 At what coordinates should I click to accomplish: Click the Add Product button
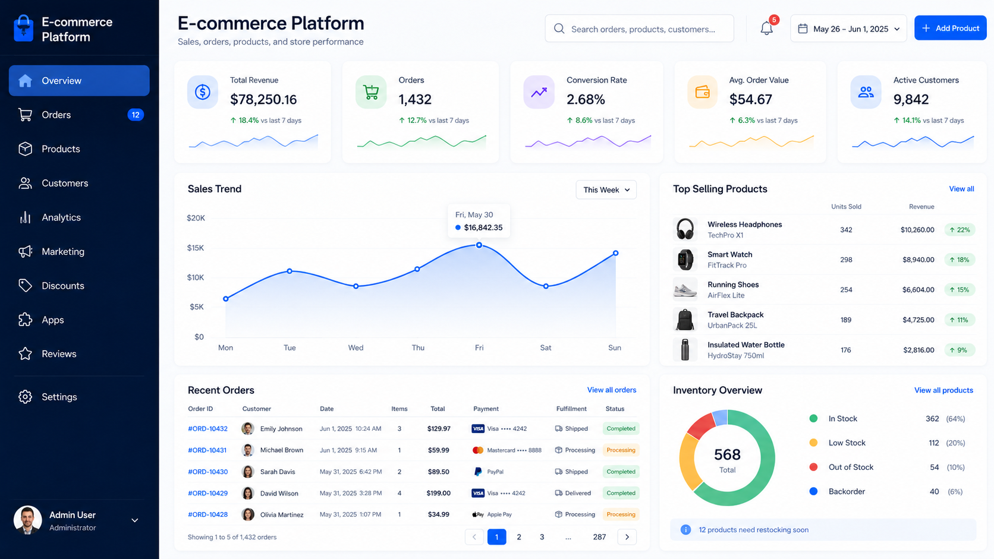950,28
